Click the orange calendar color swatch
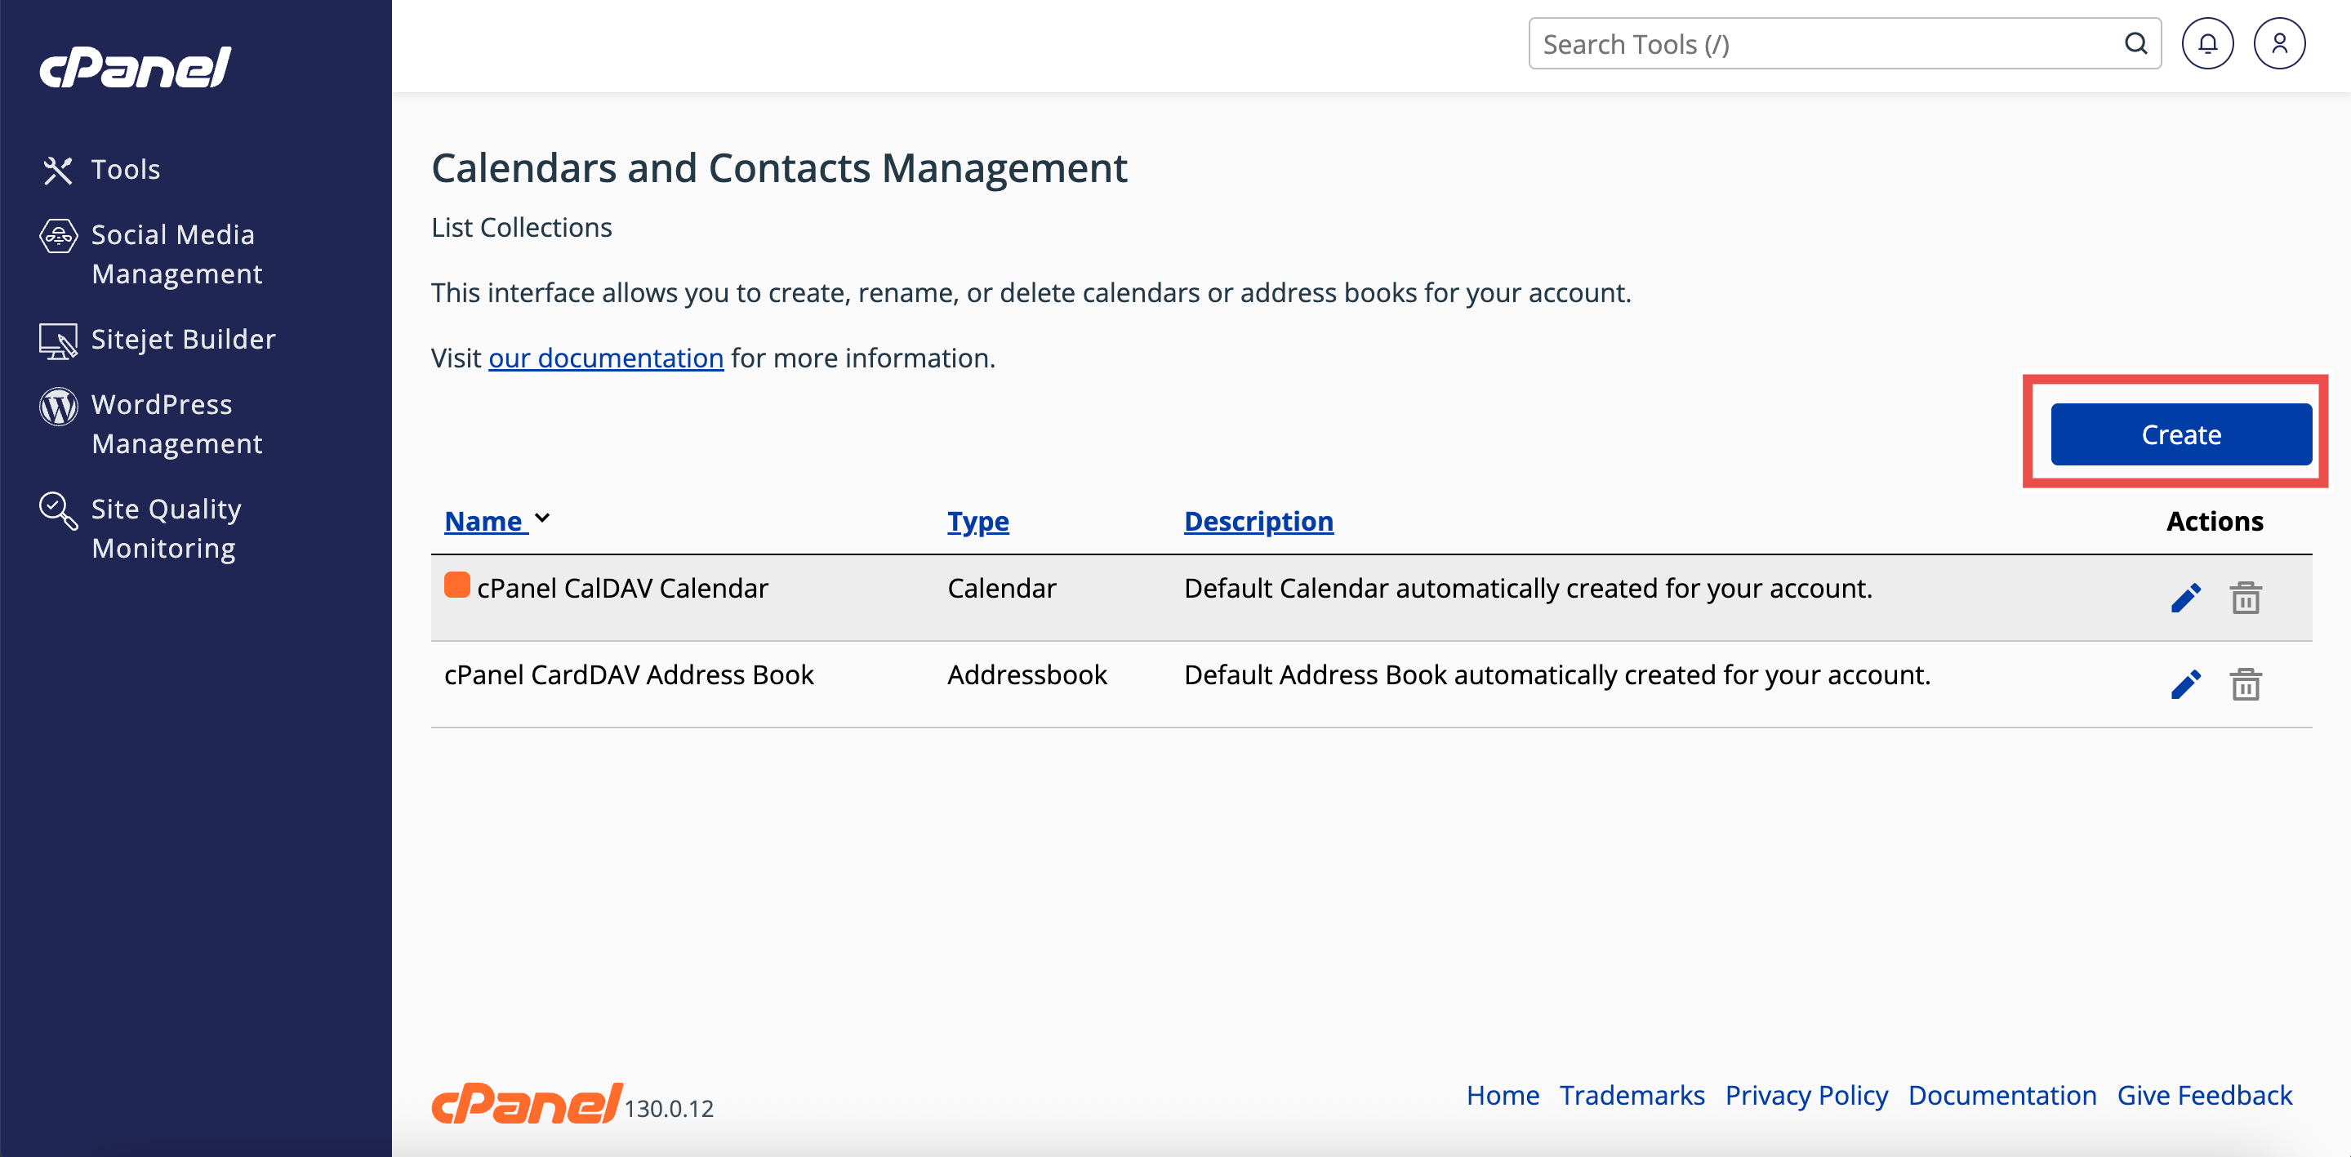Viewport: 2351px width, 1157px height. tap(456, 585)
